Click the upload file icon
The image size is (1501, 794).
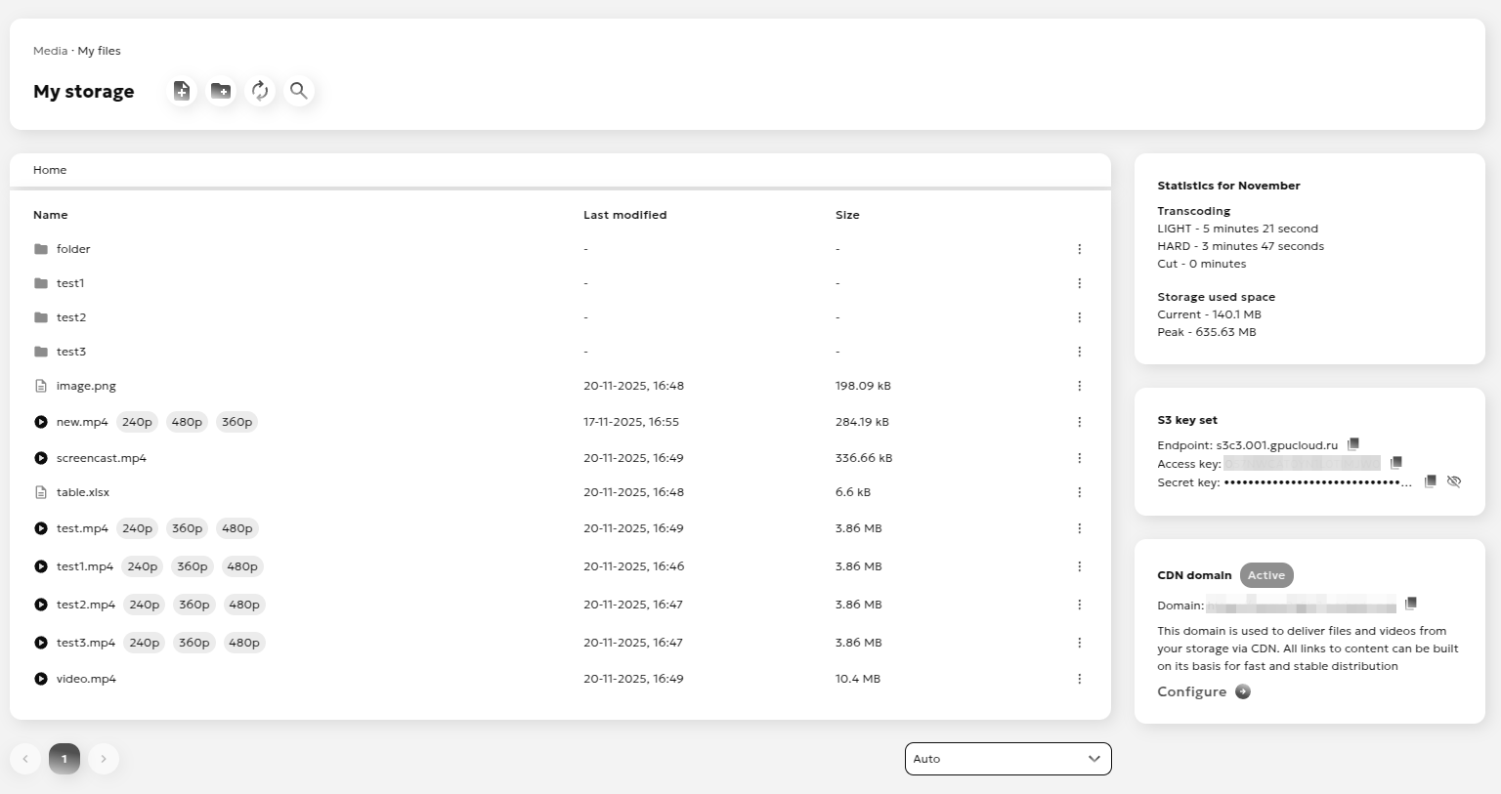point(182,91)
